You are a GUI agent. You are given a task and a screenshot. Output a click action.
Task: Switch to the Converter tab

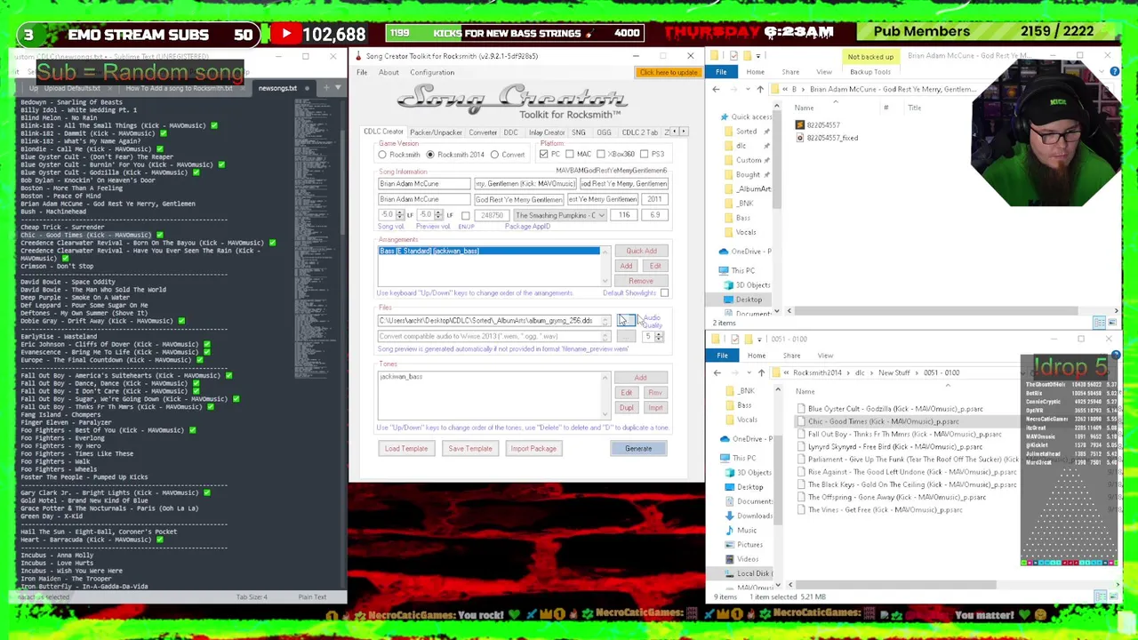point(483,132)
